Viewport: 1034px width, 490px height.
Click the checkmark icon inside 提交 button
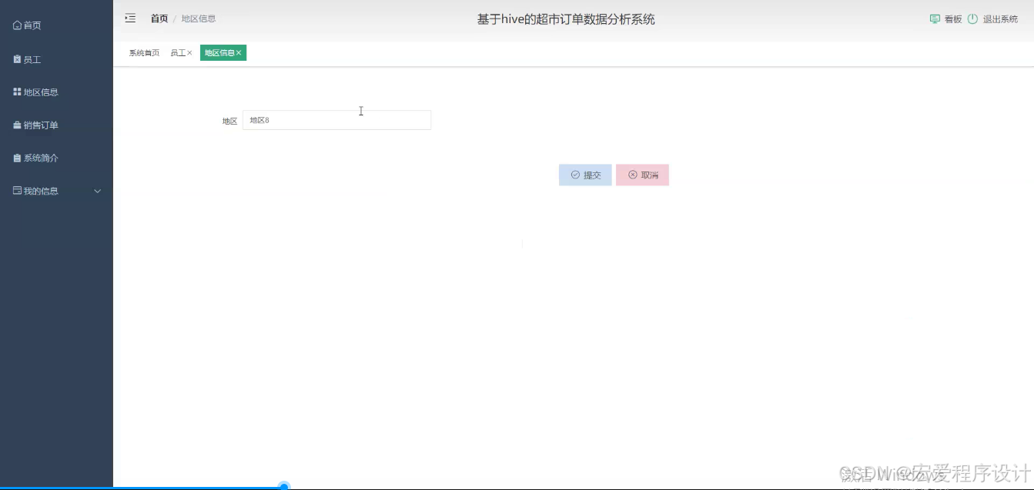[x=574, y=175]
